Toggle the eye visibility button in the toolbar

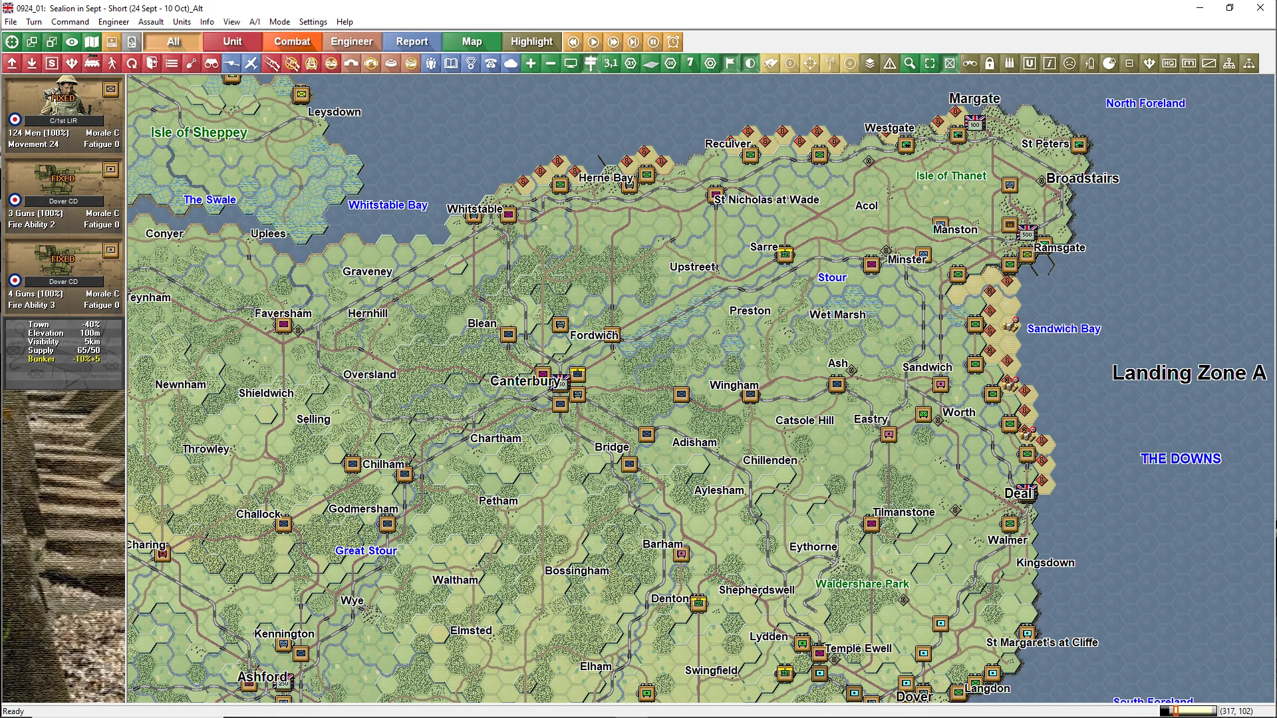(72, 42)
